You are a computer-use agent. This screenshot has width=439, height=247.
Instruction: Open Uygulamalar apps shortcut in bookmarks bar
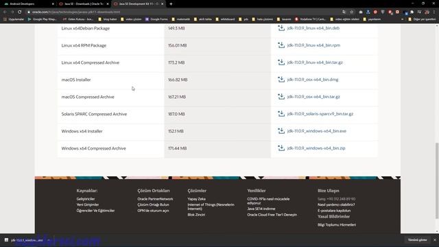coord(14,19)
